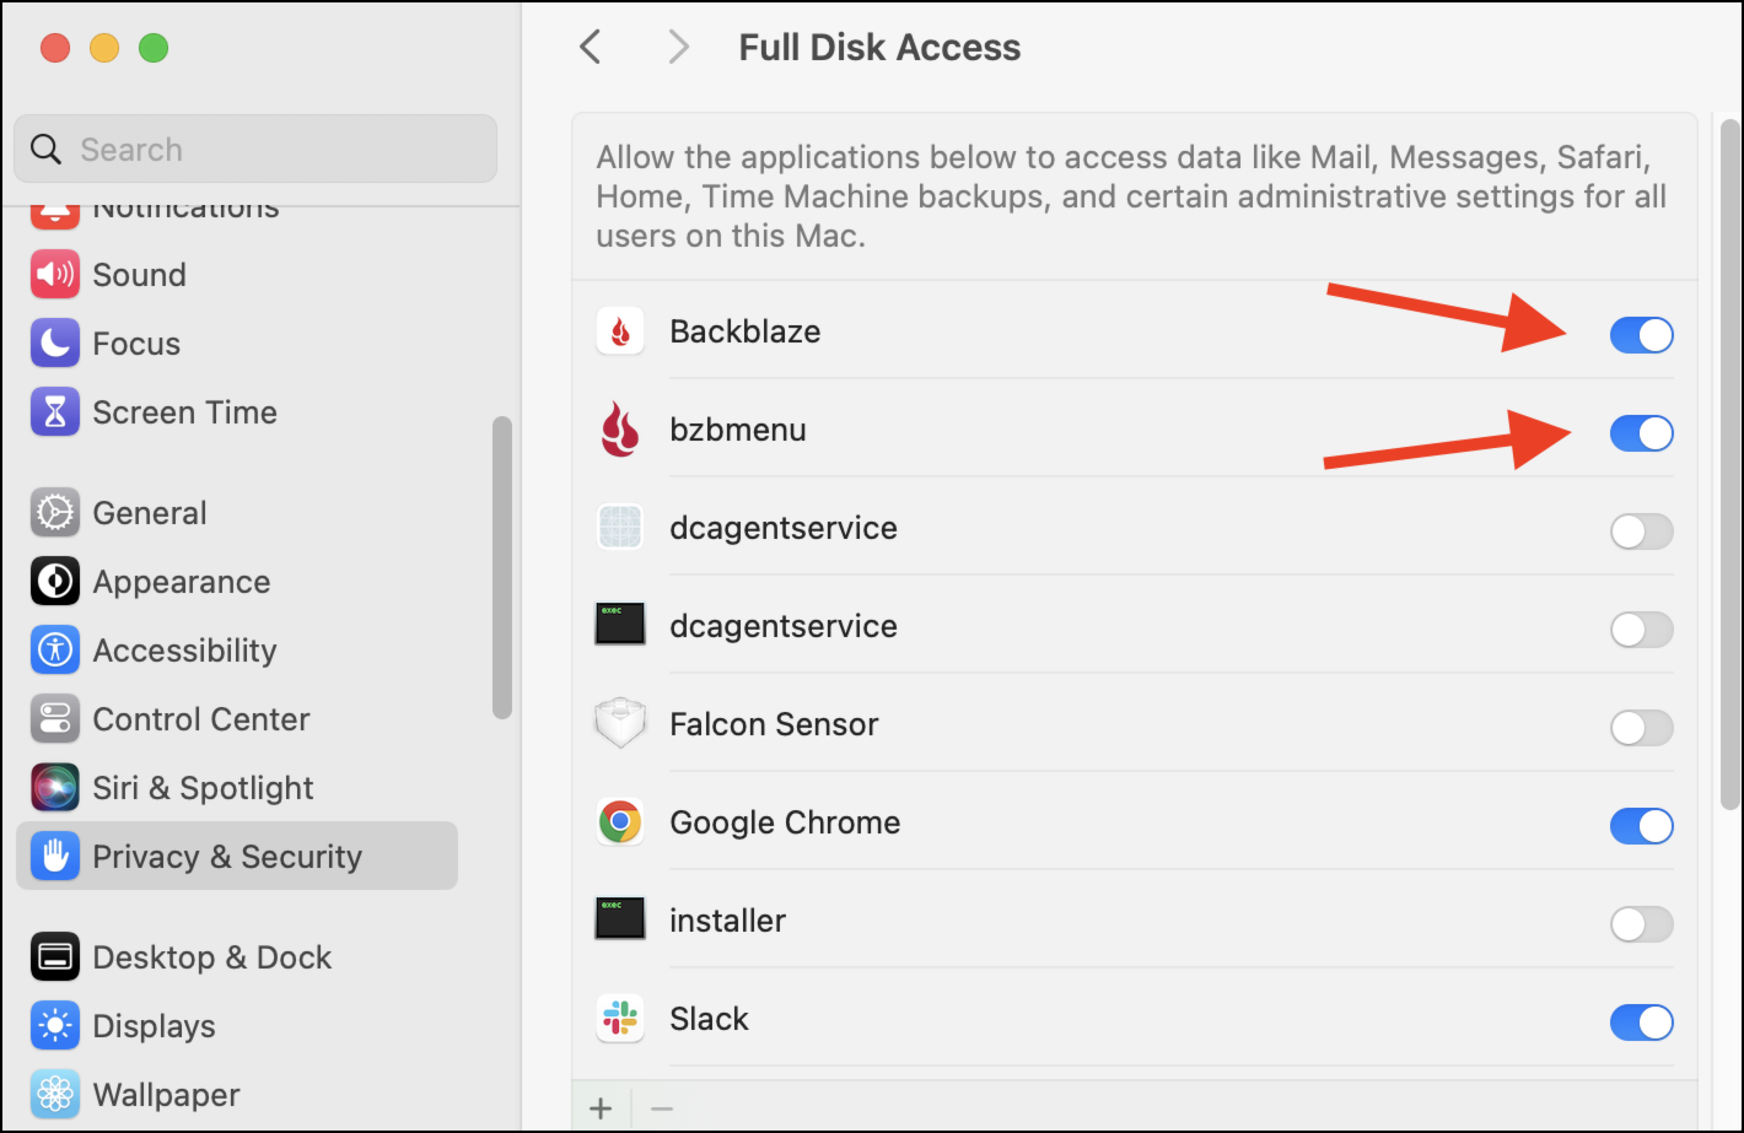Open the Focus moon icon

pos(55,344)
